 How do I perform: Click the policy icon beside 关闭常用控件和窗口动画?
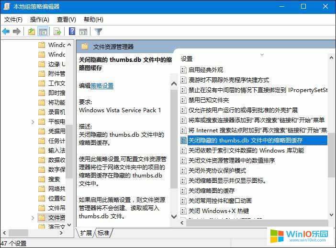coord(183,201)
